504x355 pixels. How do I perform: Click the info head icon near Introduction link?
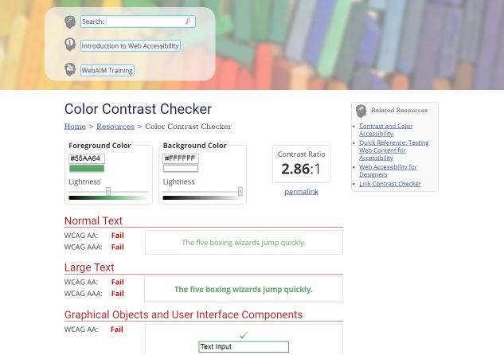70,44
